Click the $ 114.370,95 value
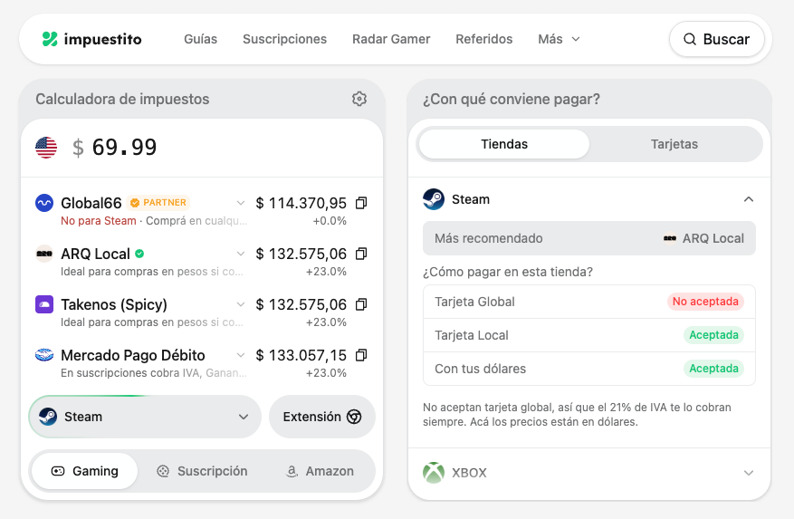Screen dimensions: 794x519 (301, 203)
